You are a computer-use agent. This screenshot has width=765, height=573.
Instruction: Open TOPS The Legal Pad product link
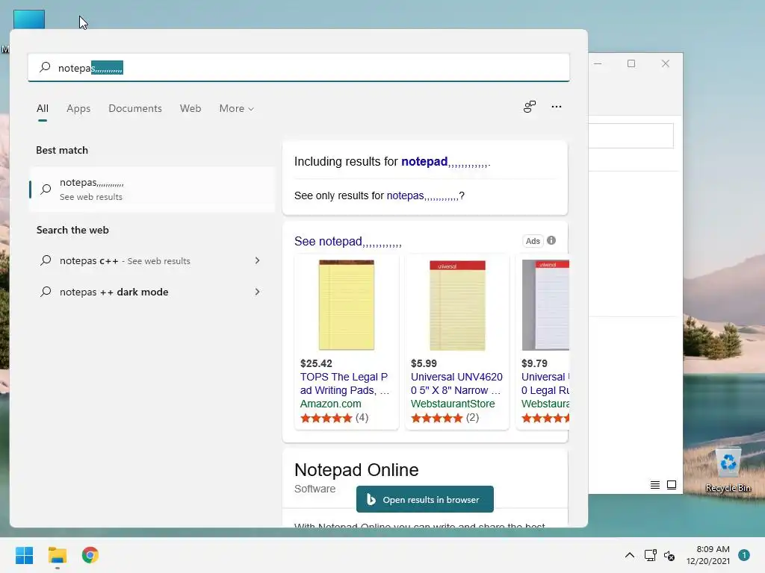tap(344, 383)
